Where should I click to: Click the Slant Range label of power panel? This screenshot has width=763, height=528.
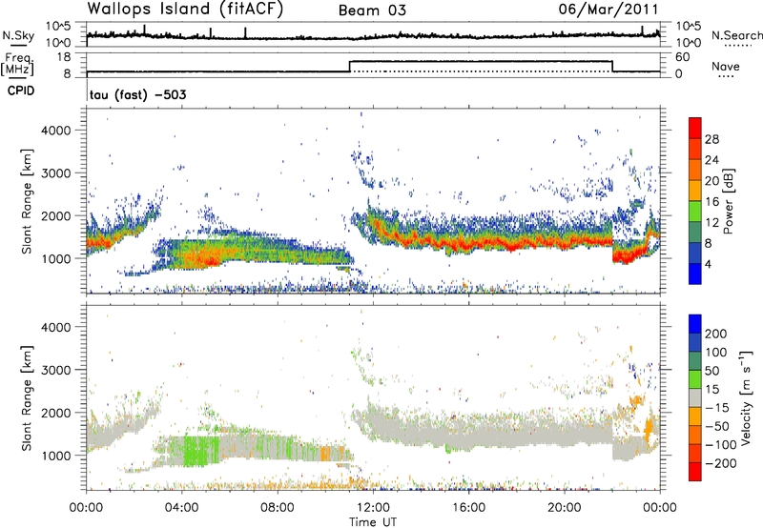click(27, 201)
